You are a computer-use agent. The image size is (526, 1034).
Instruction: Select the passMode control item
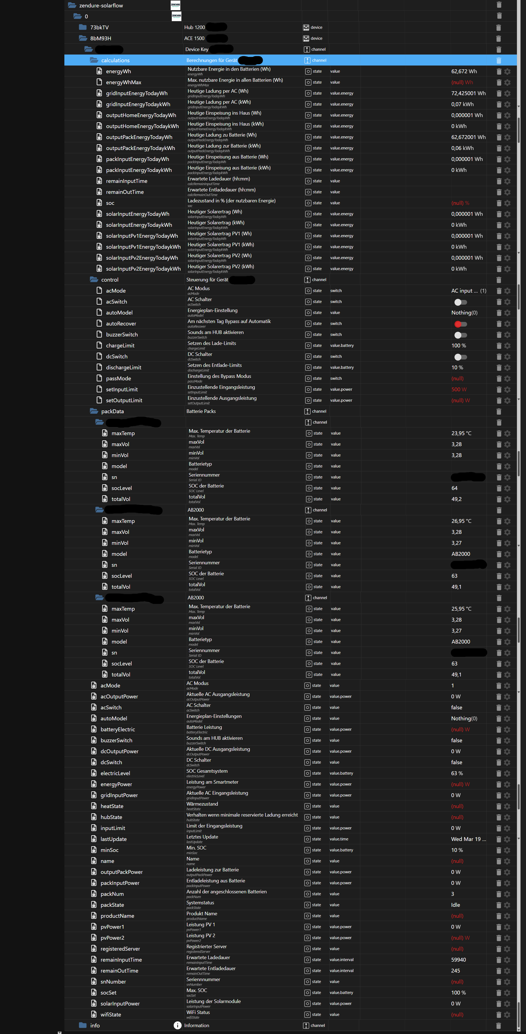click(118, 378)
